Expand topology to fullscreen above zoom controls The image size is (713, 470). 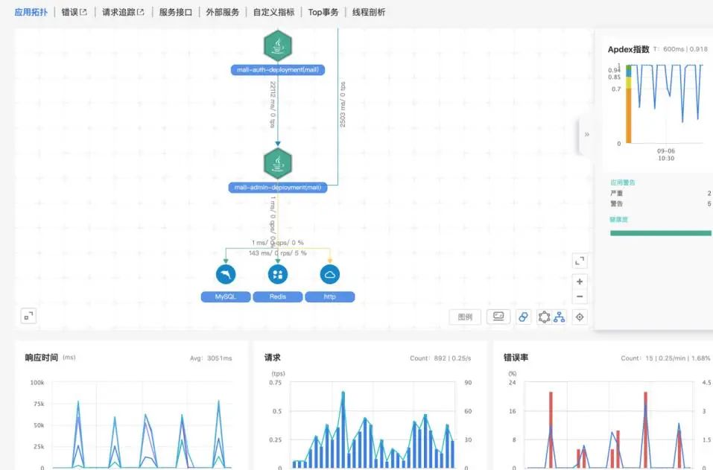tap(580, 261)
